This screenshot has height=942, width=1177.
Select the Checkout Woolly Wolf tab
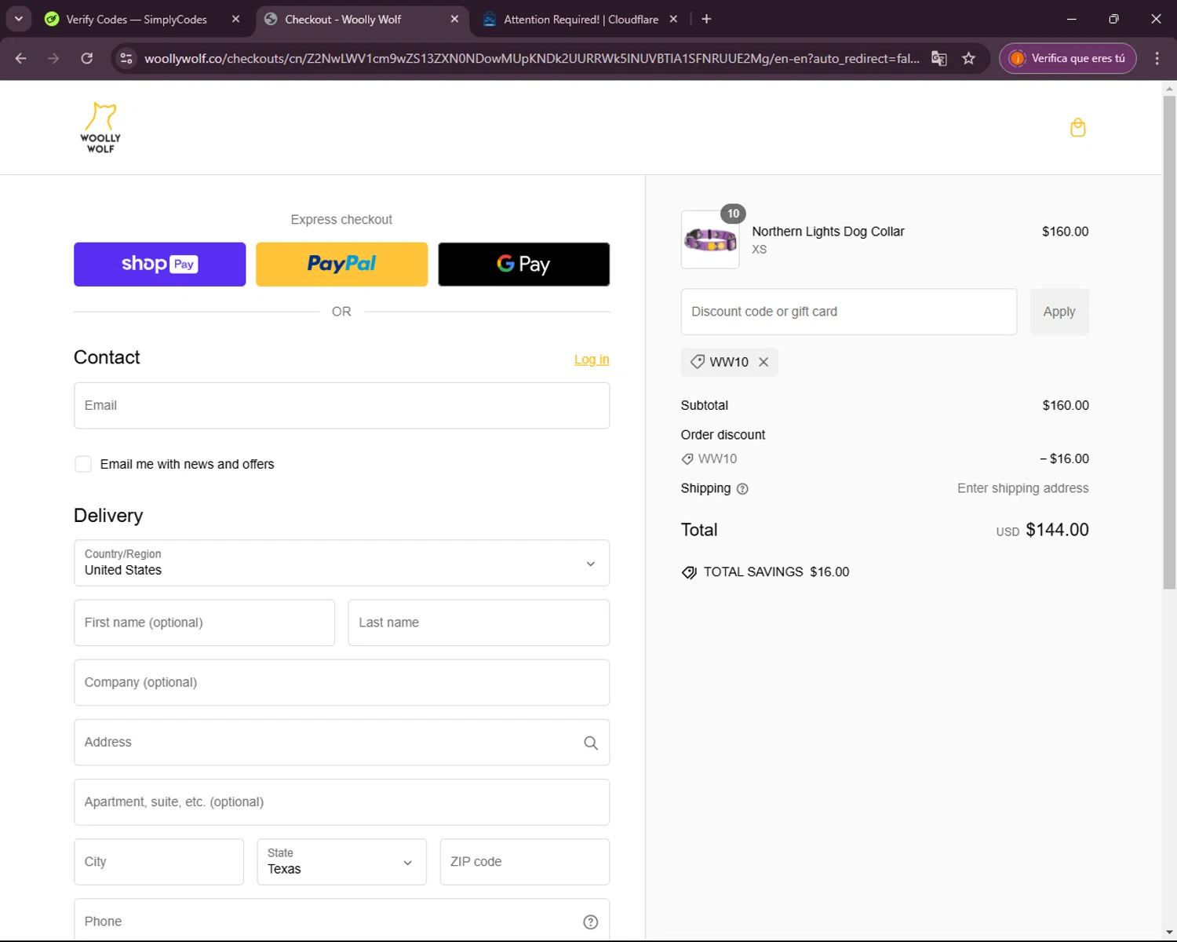(343, 19)
